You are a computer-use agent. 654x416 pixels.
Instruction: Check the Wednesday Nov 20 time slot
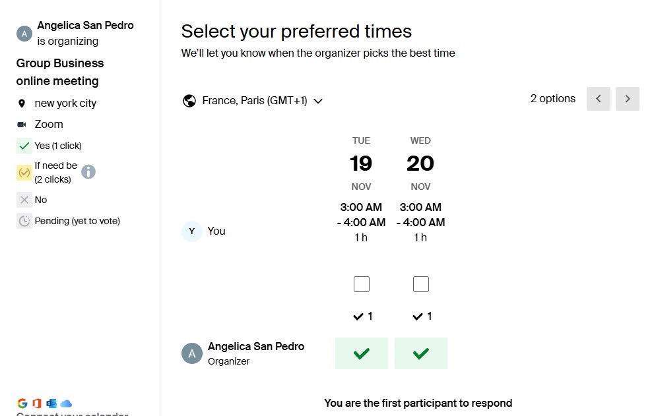[x=420, y=284]
